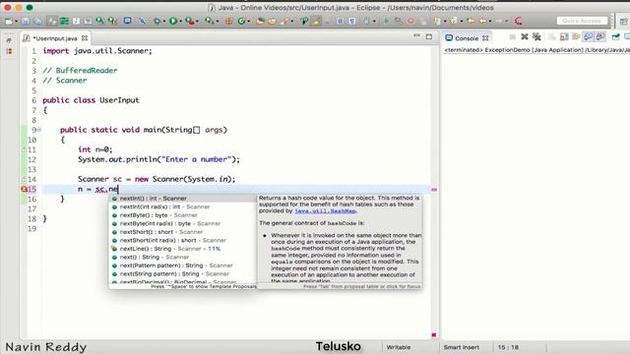Toggle Show Console on standard error change
The height and width of the screenshot is (354, 630).
(600, 36)
